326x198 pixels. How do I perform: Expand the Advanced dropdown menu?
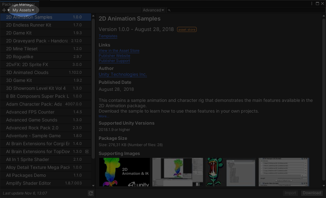(x=153, y=10)
